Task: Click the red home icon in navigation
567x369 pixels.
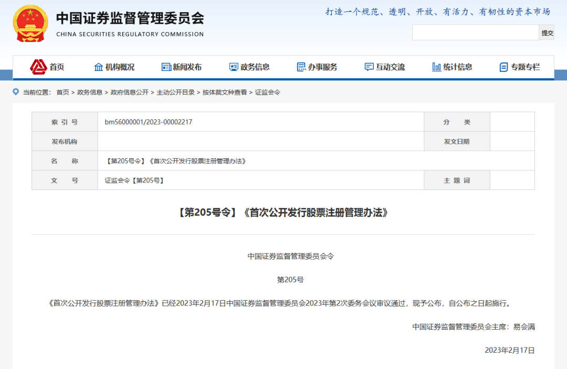Action: point(38,67)
